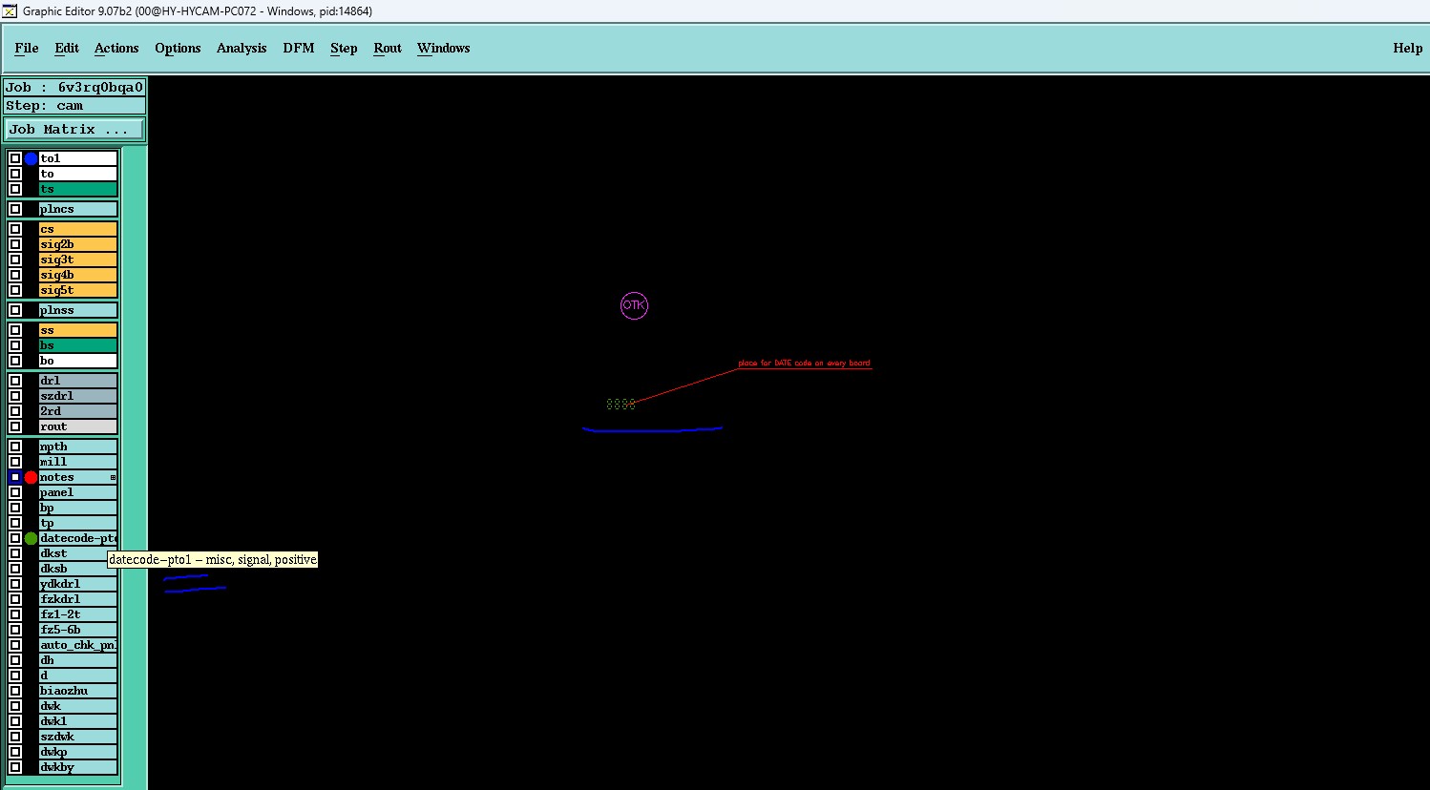Select the bo layer name
Viewport: 1430px width, 790px height.
[x=78, y=361]
